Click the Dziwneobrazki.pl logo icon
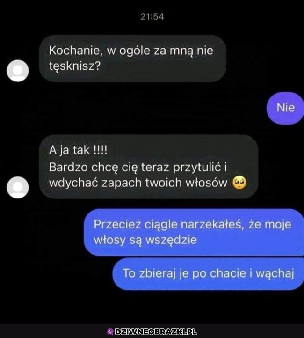Screen dimensions: 304x338 click(110, 331)
